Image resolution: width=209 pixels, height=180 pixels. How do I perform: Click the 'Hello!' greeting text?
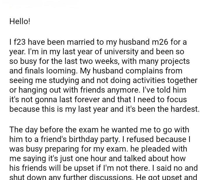click(x=20, y=21)
